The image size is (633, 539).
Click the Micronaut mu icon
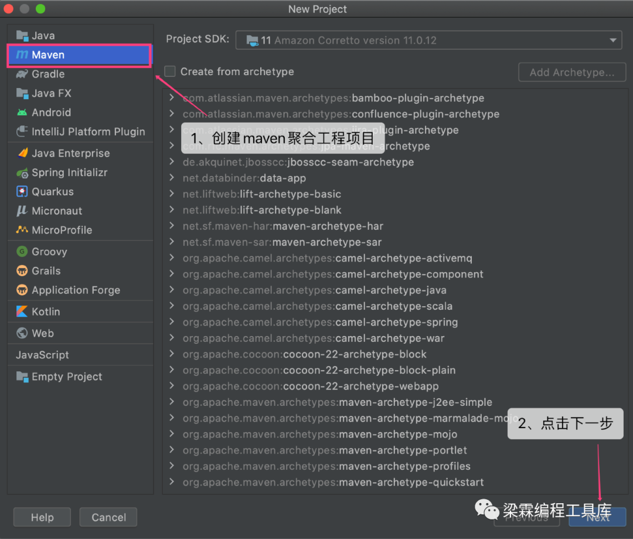coord(22,211)
